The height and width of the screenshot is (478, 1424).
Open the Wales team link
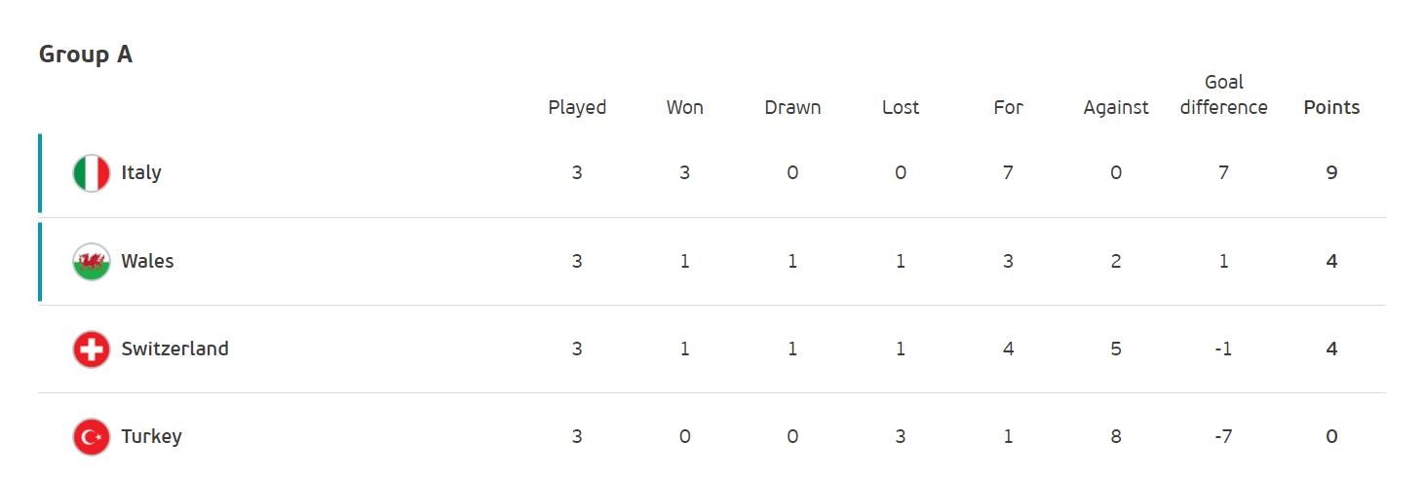(147, 261)
